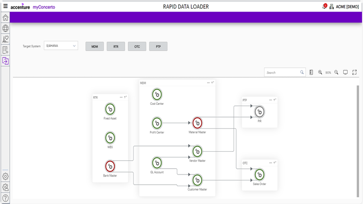Select the WBS node

[x=110, y=138]
